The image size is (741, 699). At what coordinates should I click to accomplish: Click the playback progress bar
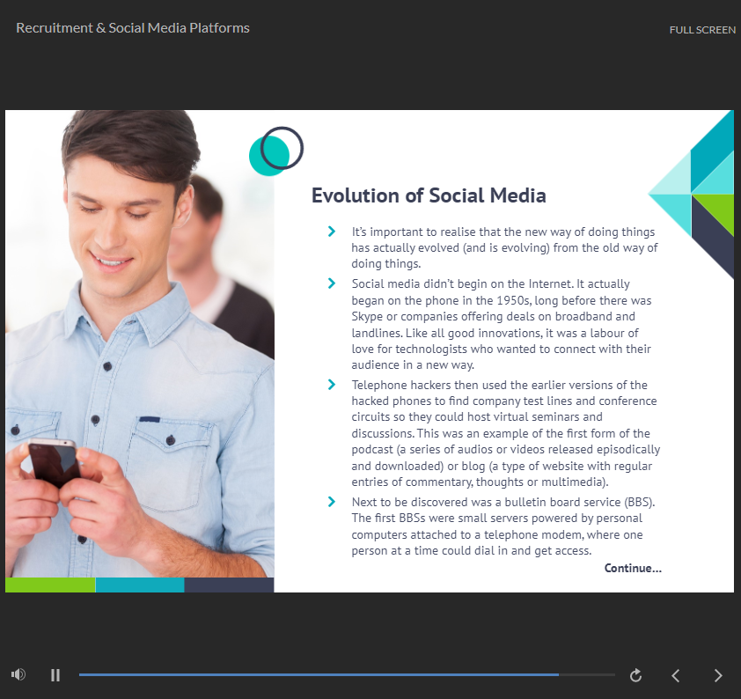coord(347,675)
